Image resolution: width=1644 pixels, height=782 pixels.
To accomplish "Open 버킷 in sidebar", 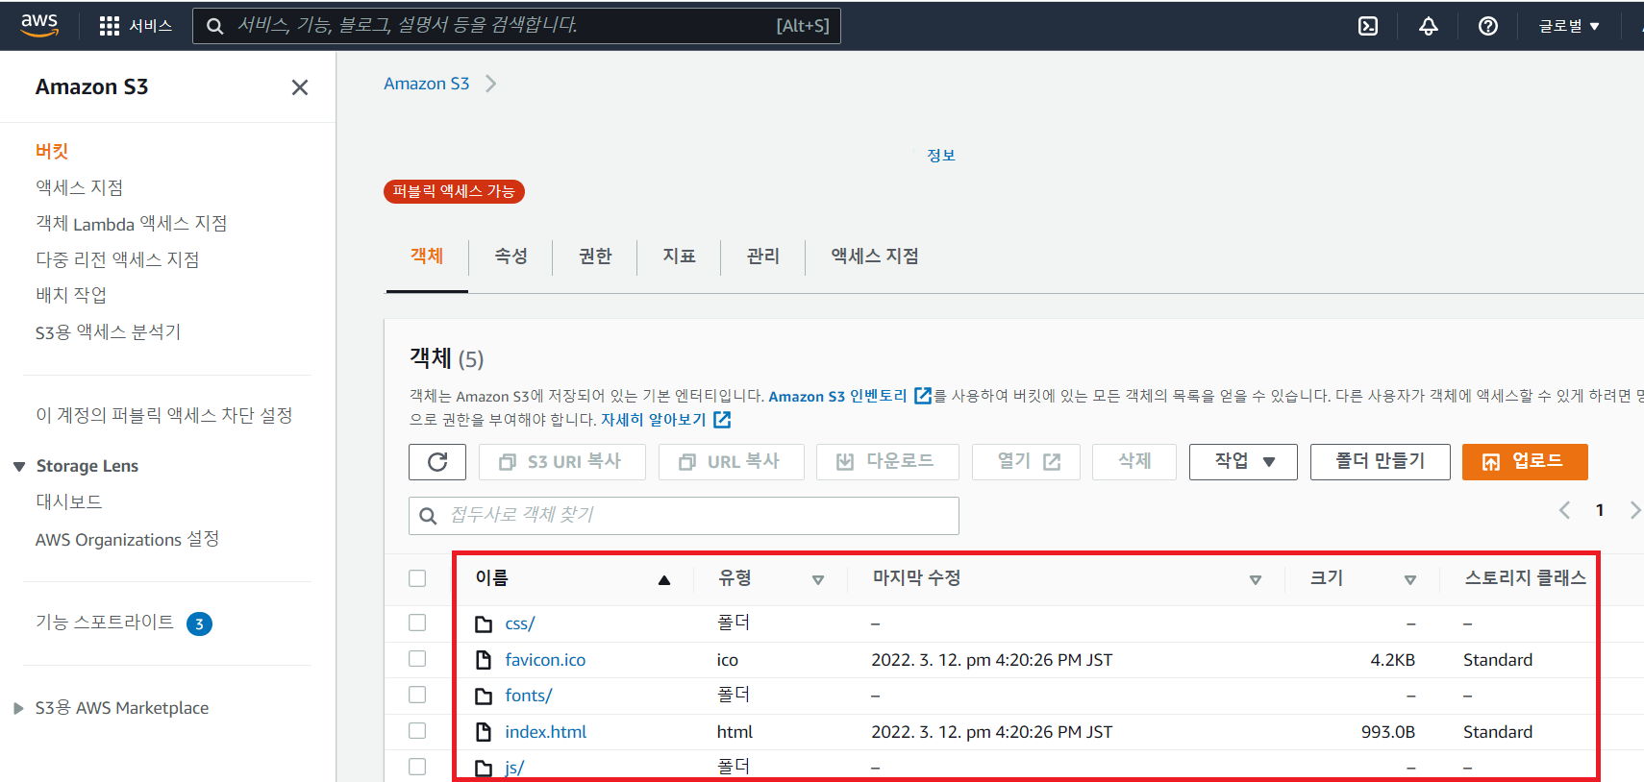I will (52, 152).
